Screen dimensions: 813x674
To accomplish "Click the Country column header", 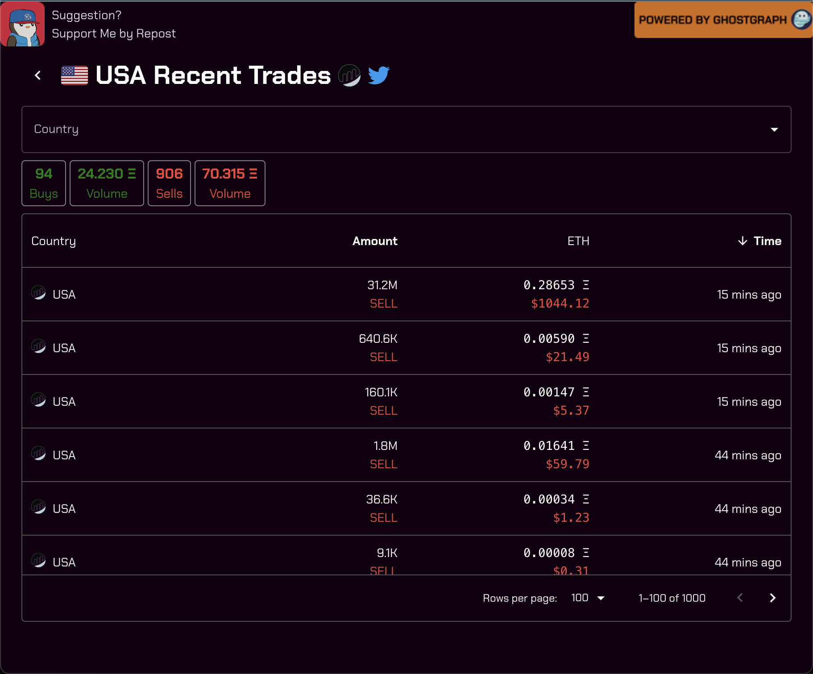I will [x=54, y=241].
